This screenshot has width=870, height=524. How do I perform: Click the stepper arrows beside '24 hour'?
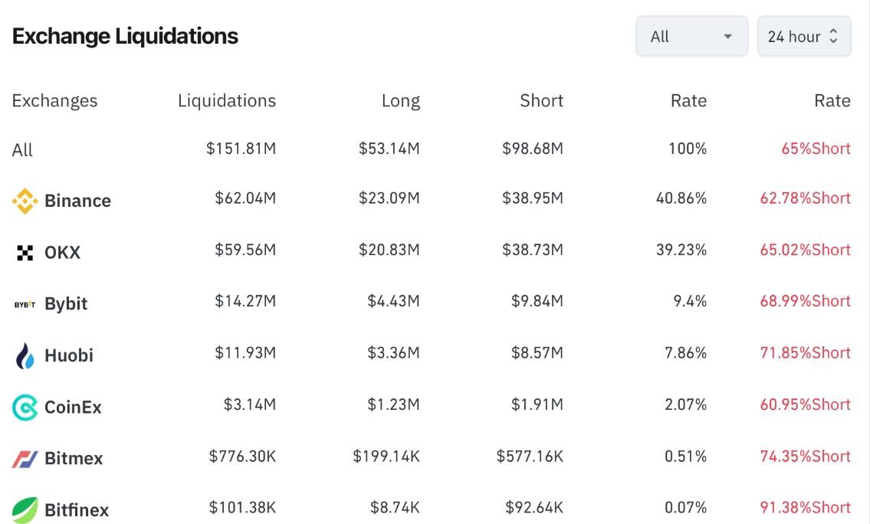coord(834,36)
